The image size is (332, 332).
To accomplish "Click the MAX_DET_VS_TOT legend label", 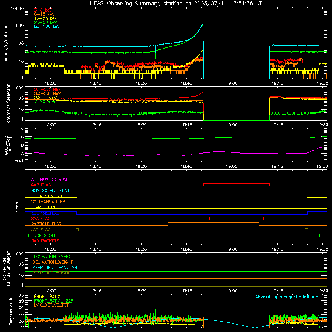I will 51,305.
